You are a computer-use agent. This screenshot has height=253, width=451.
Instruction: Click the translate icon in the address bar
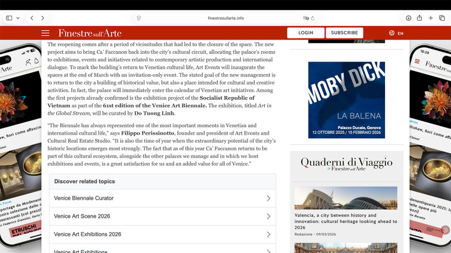click(x=305, y=18)
